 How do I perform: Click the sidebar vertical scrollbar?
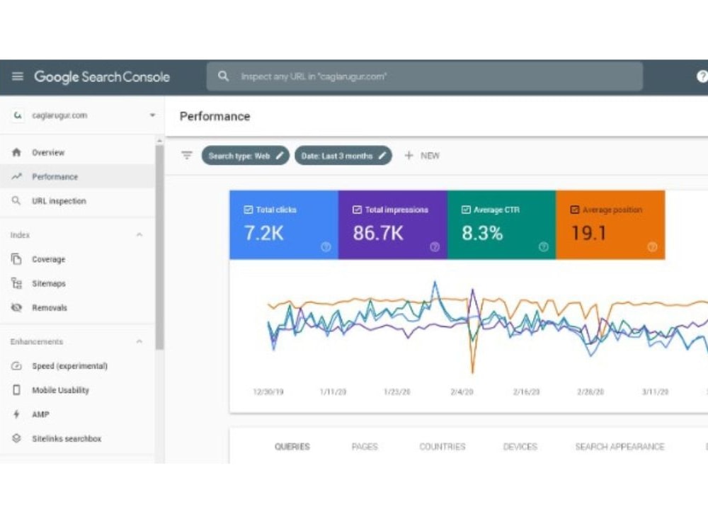tap(159, 247)
